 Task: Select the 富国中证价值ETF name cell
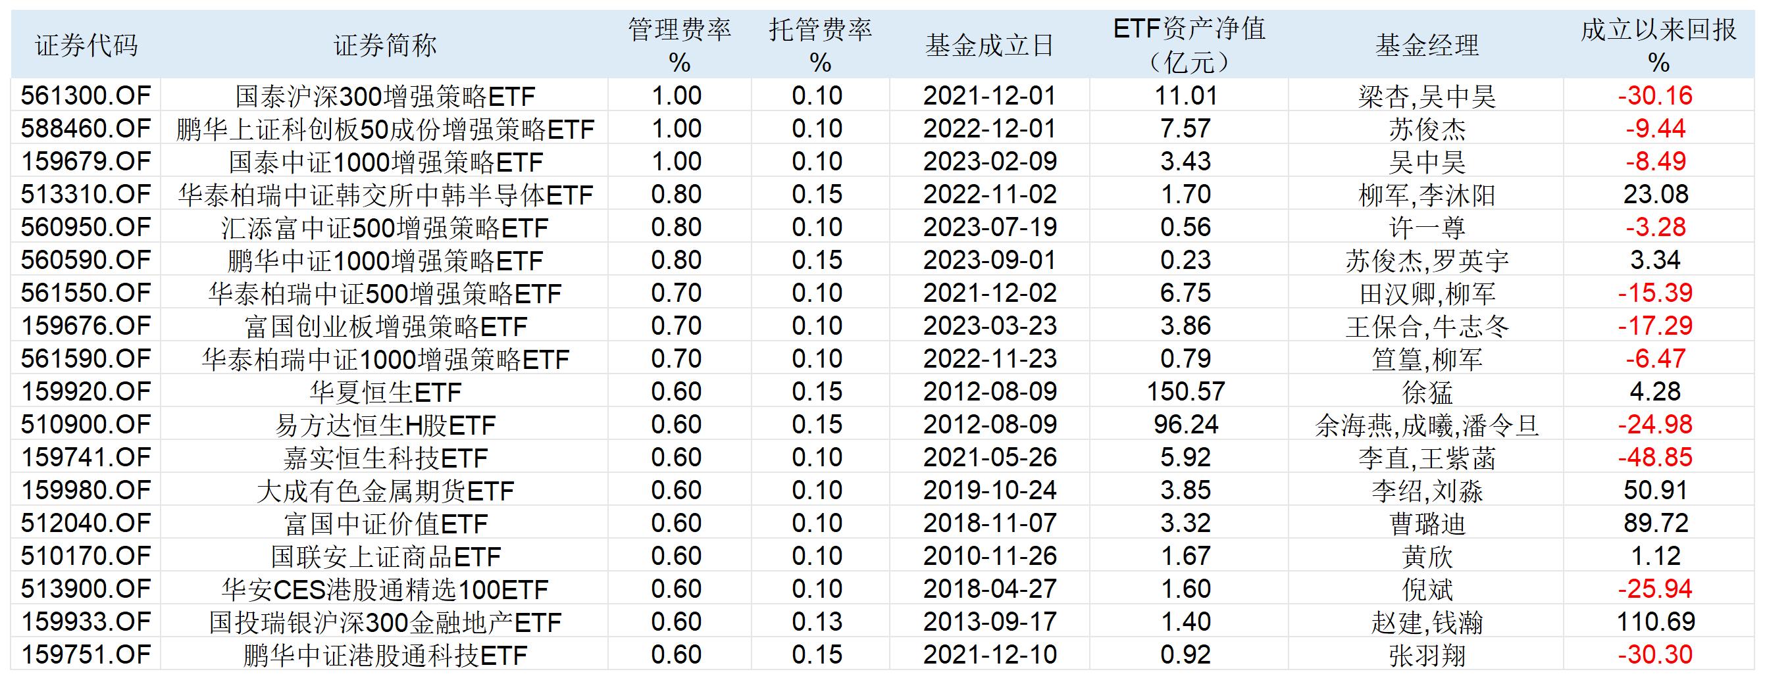point(385,524)
